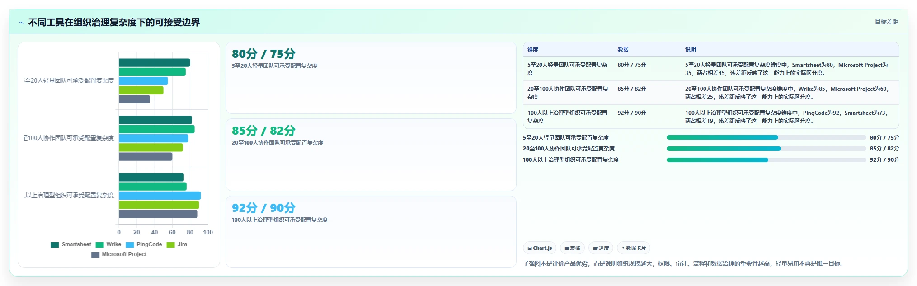Click Smartsheet bar in the 5至20人 group
917x286 pixels.
pyautogui.click(x=155, y=63)
